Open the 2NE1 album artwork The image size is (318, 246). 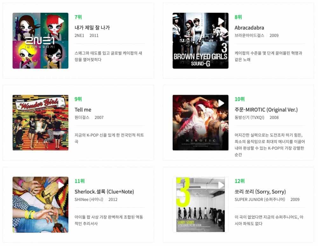[40, 41]
